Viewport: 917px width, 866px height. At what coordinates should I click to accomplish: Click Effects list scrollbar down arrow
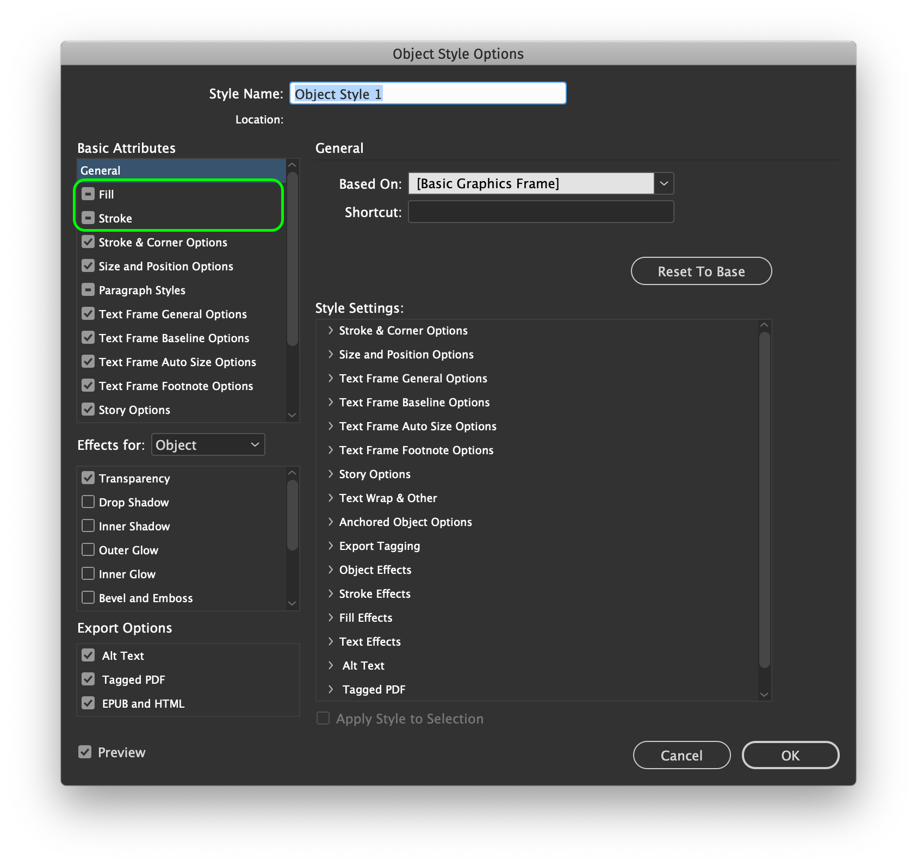292,603
